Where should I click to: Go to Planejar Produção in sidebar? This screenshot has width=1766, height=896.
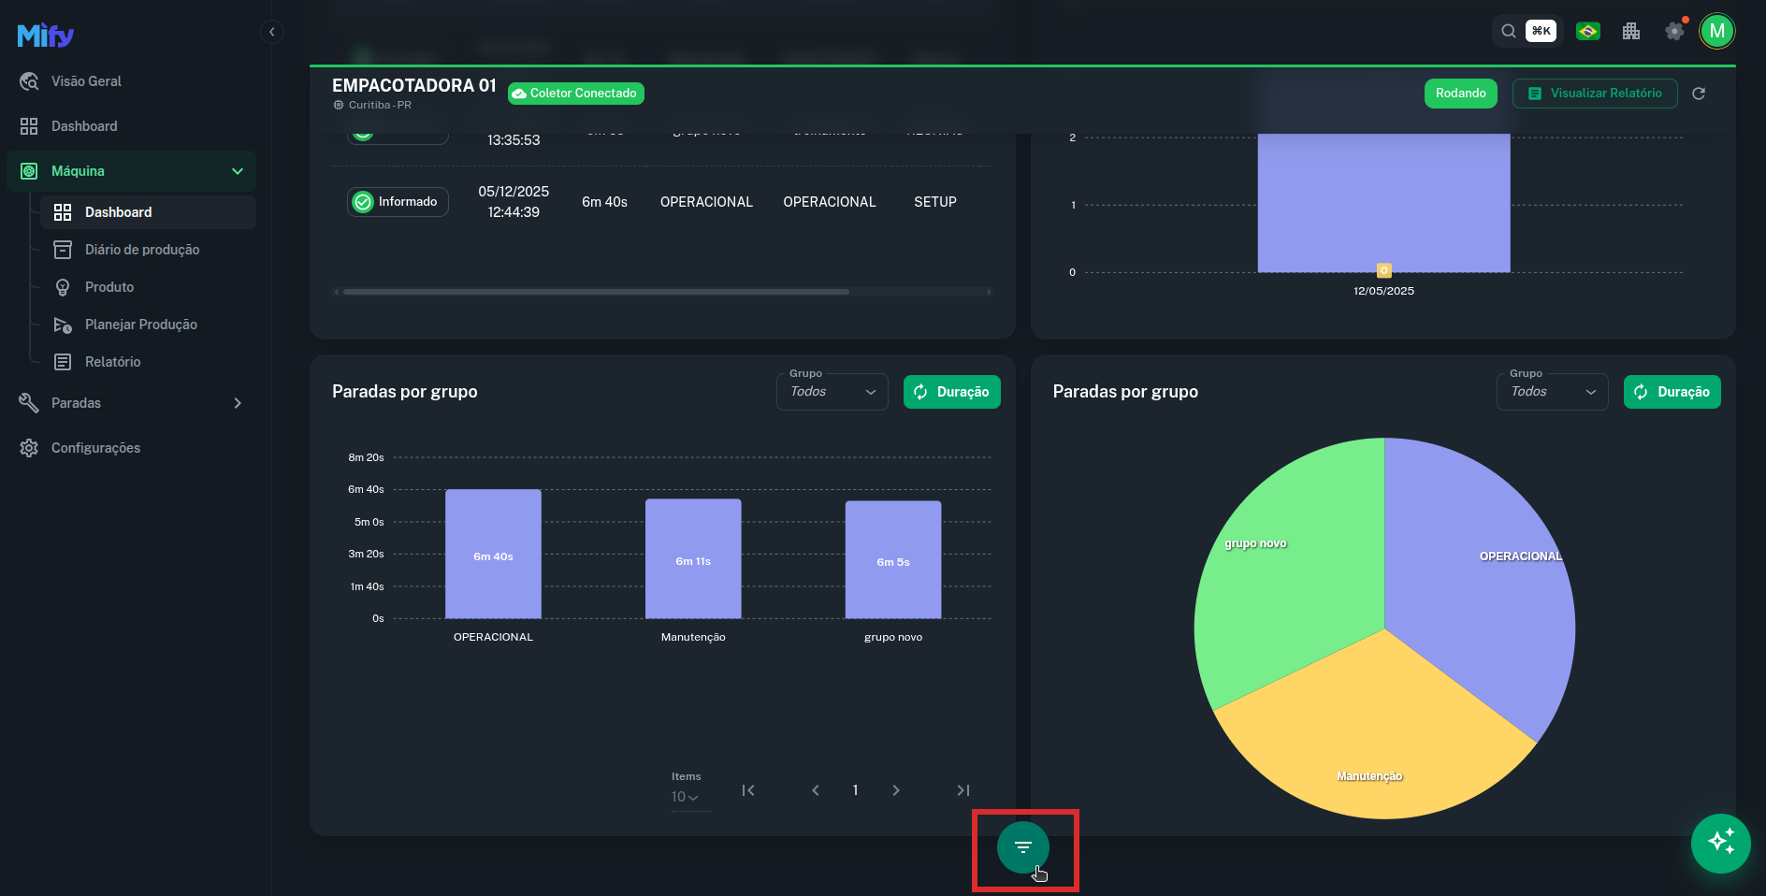point(141,325)
